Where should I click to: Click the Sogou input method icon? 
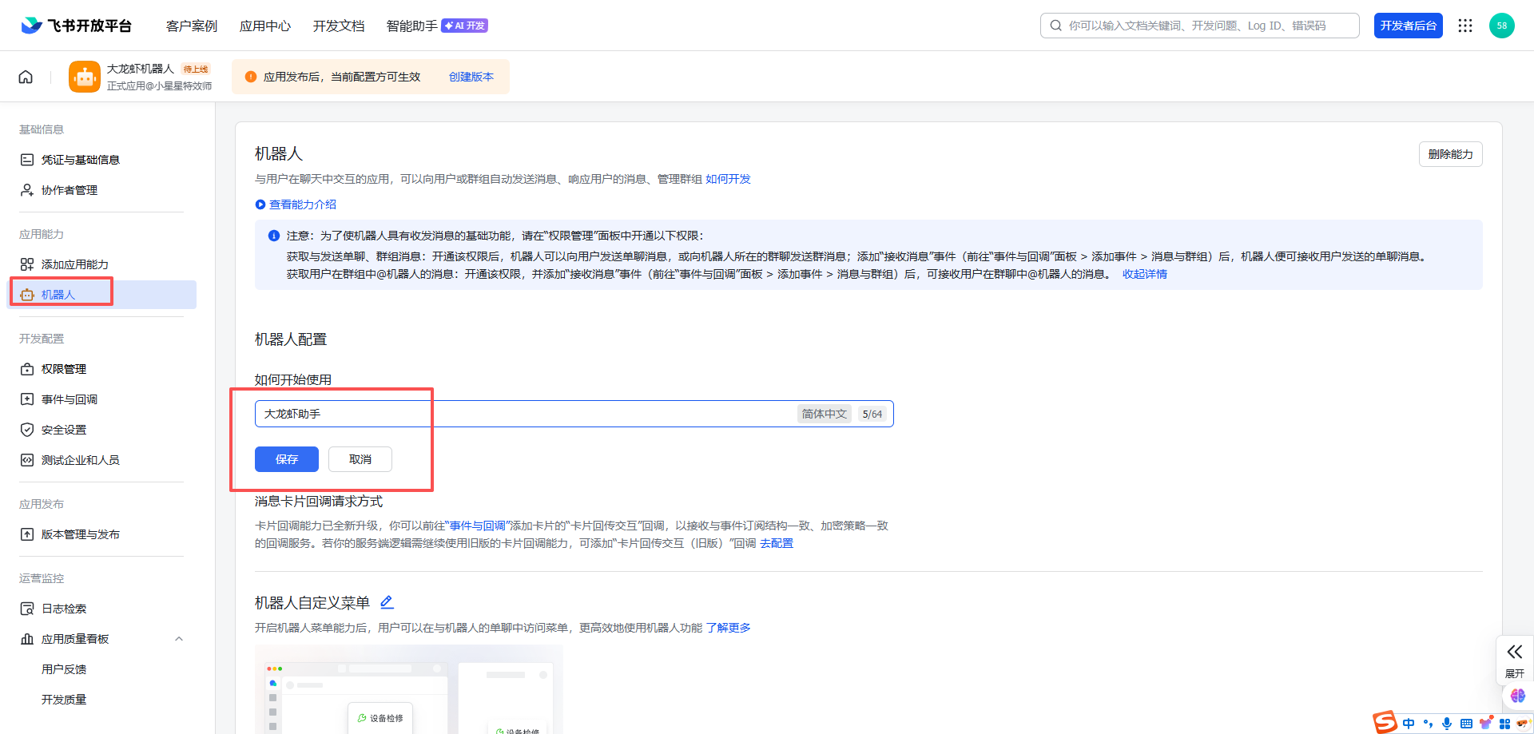coord(1385,722)
